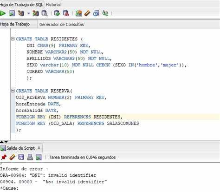Click the FOREIGN KEY (OID_SALA) REFERENCES SALASCOMUNES line
This screenshot has height=192, width=220.
78,124
